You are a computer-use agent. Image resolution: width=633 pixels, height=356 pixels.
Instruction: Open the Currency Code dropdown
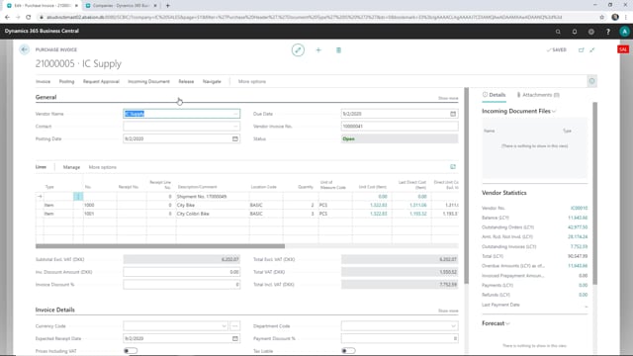pos(225,326)
